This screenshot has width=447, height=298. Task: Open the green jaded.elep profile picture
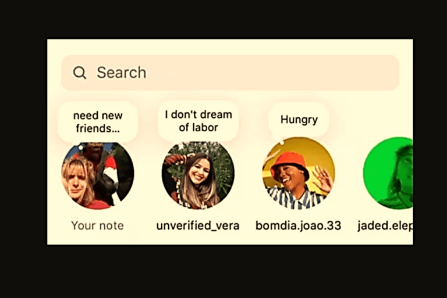388,173
